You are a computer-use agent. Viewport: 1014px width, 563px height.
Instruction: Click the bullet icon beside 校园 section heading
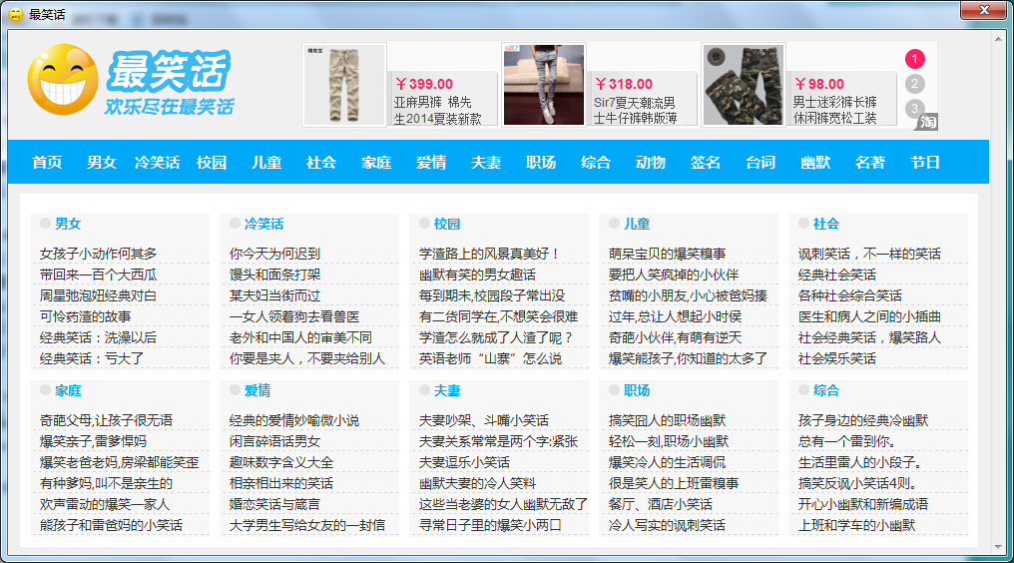(x=424, y=224)
